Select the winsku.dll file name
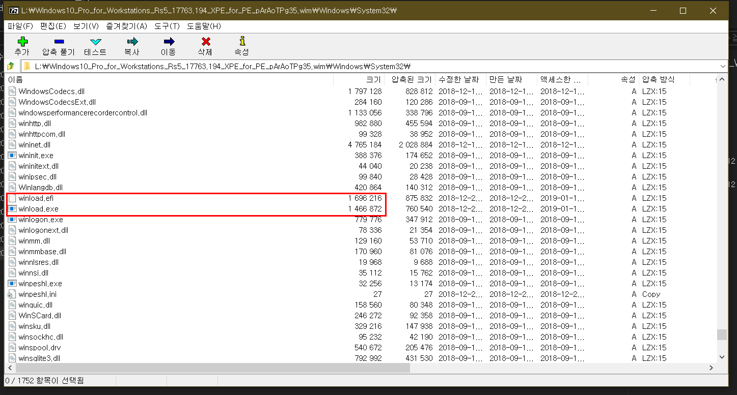 pyautogui.click(x=35, y=326)
